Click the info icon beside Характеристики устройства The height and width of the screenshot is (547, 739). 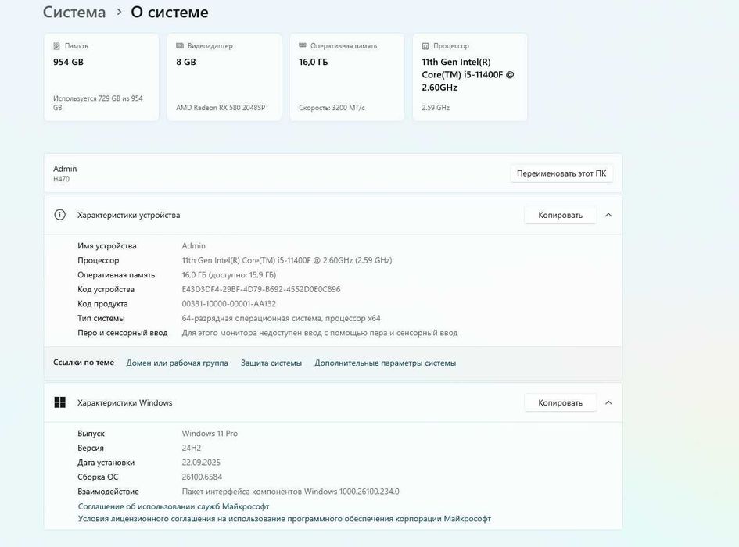(x=60, y=215)
